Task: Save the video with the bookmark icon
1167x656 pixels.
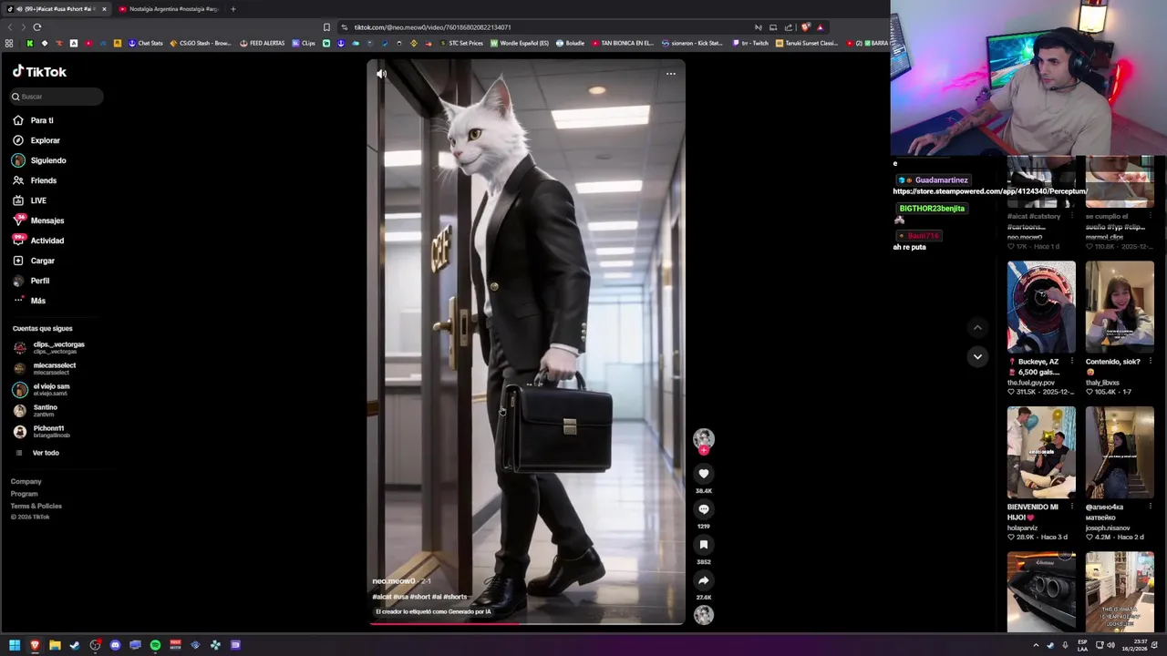Action: (703, 545)
